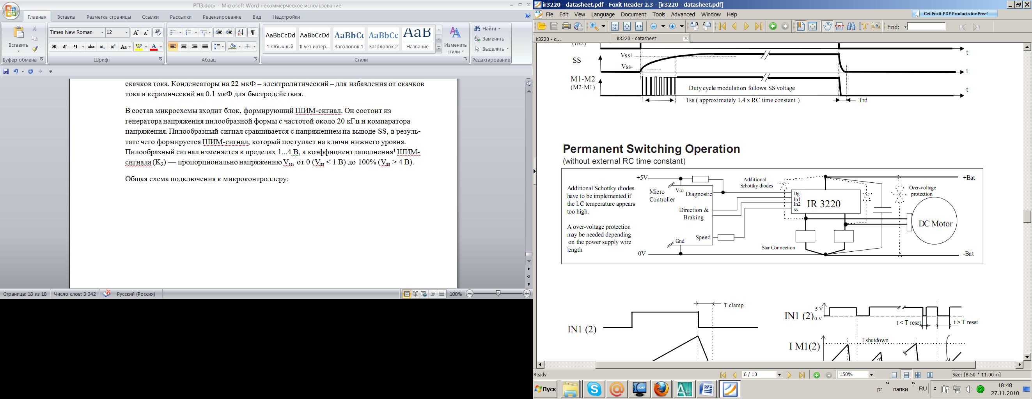Go to first page in Foxit toolbar
Image resolution: width=1032 pixels, height=399 pixels.
[x=722, y=26]
